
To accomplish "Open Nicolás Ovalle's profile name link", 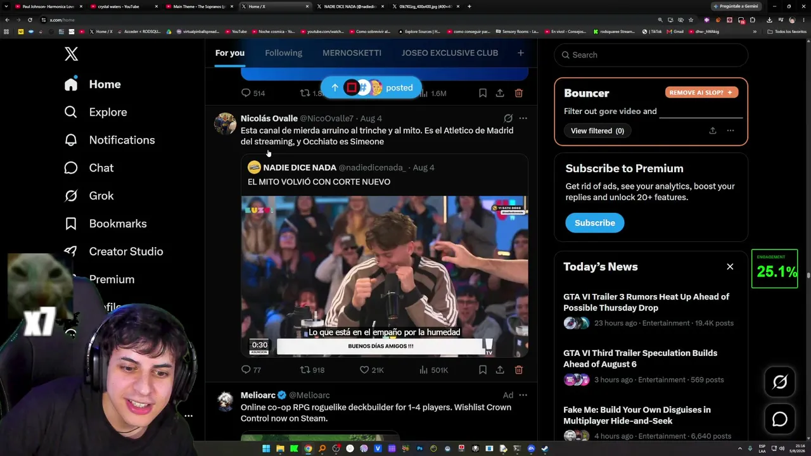I will tap(269, 118).
